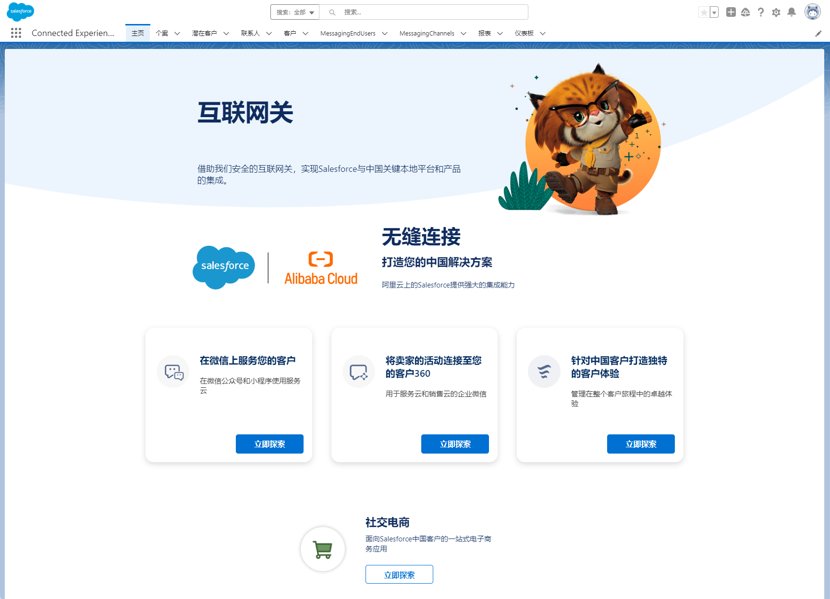The image size is (830, 599).
Task: Open the favorites list dropdown arrow
Action: (x=714, y=12)
